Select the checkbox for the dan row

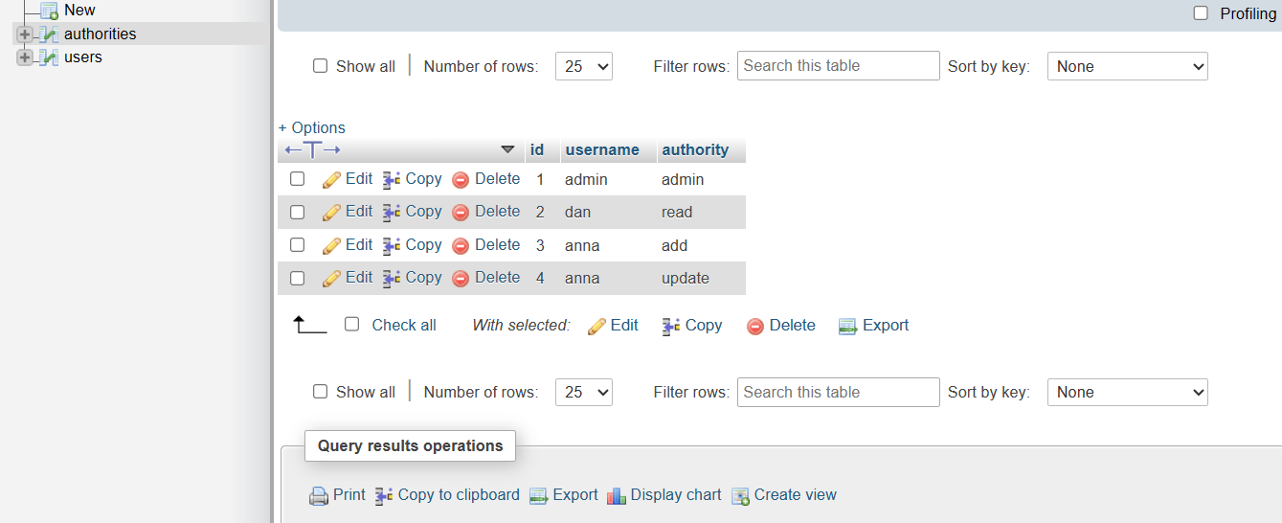tap(298, 212)
